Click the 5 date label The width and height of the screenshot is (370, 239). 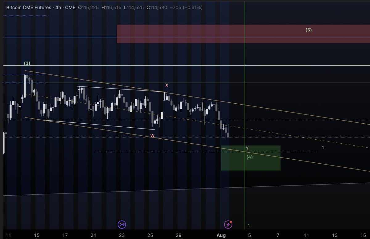click(249, 236)
